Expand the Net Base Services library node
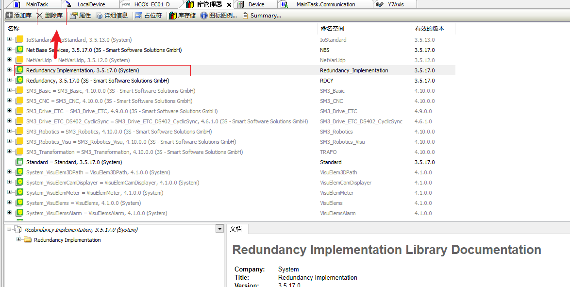 [9, 50]
